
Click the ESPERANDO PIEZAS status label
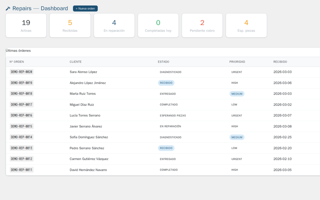pos(173,116)
